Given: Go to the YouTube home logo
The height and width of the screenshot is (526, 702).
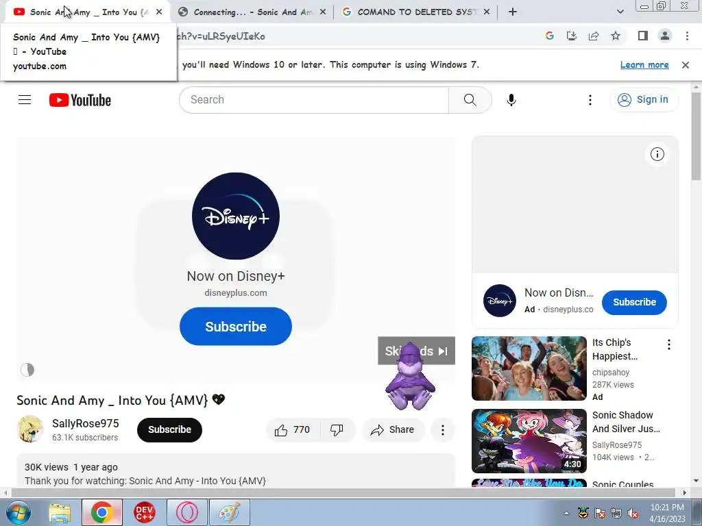Looking at the screenshot, I should pyautogui.click(x=80, y=100).
